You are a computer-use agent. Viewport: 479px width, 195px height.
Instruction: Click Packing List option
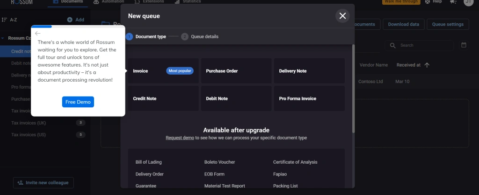pos(285,186)
